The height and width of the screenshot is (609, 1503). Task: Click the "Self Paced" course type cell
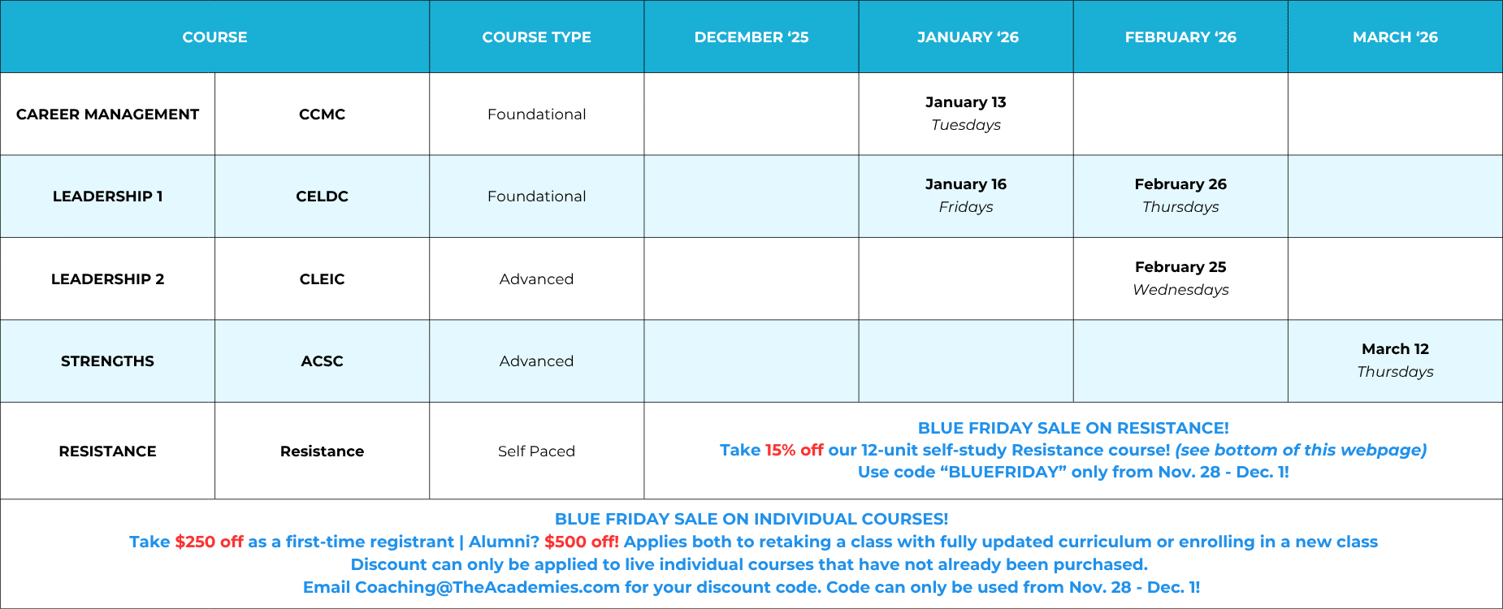[x=536, y=451]
